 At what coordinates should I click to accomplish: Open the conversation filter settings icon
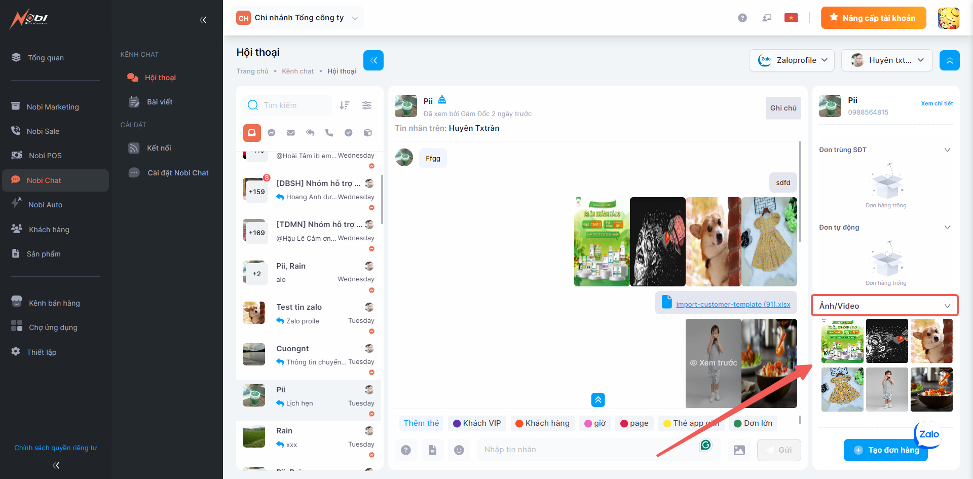coord(367,105)
